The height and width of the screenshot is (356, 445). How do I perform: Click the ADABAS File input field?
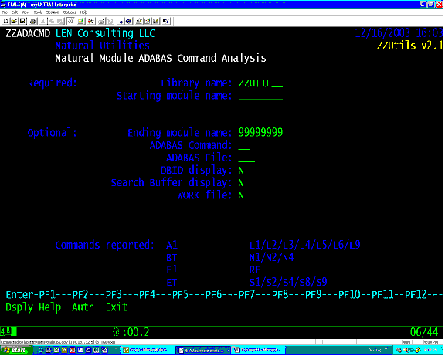tap(246, 158)
